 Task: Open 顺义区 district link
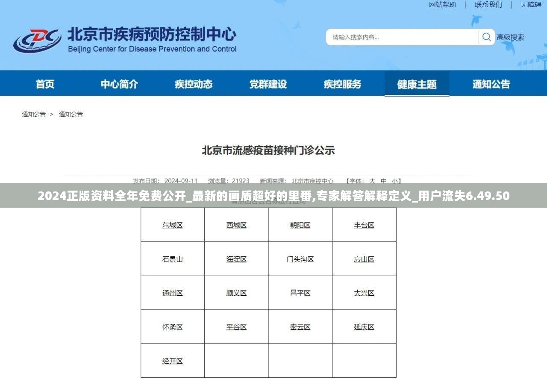(x=236, y=293)
